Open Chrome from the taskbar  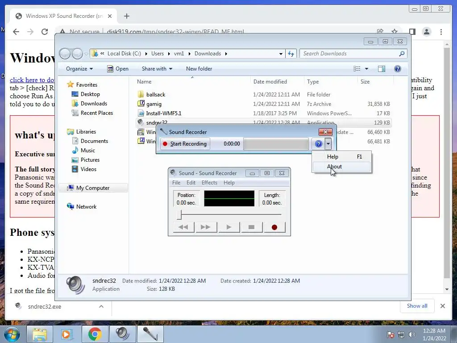point(95,334)
